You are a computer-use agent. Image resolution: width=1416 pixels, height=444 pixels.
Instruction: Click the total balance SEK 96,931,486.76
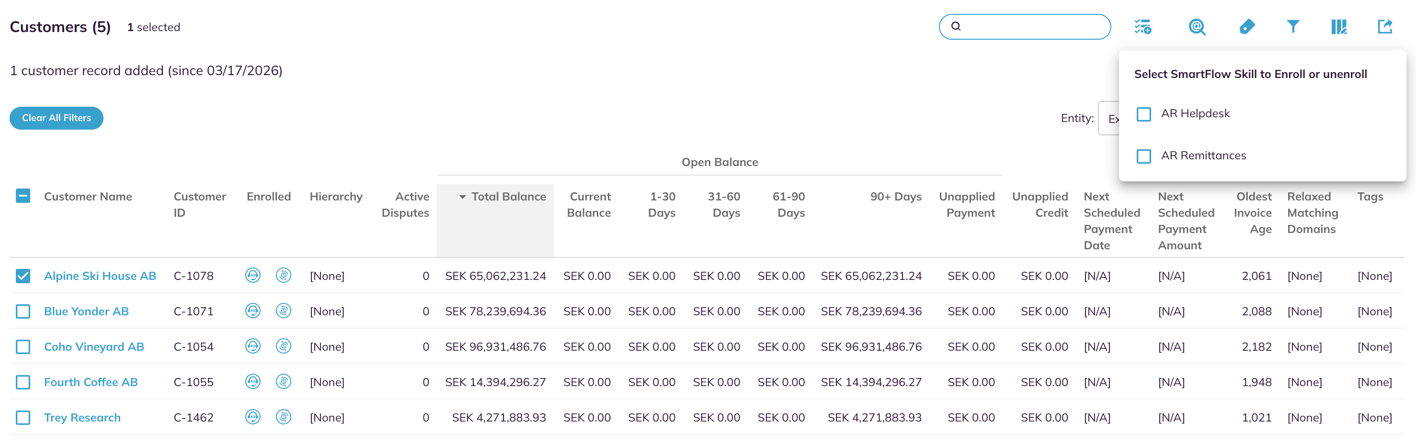(495, 346)
